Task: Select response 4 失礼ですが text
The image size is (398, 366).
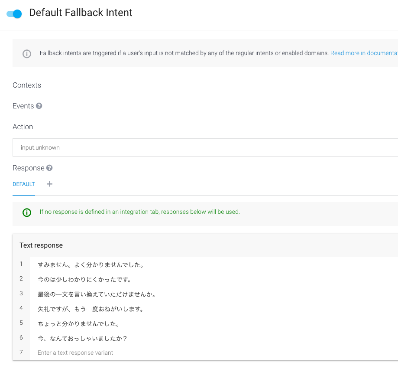Action: [91, 309]
